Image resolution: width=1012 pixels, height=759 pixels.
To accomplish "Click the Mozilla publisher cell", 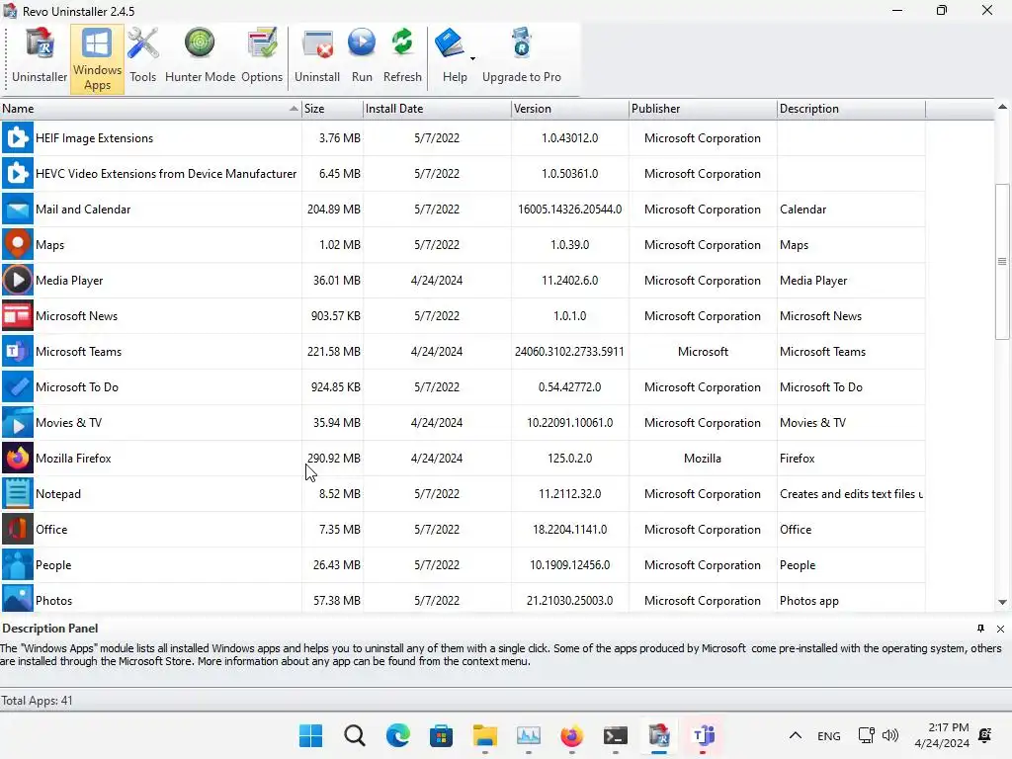I will click(703, 459).
